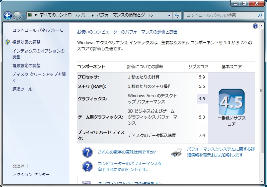
Task: Open Help via the blue question mark icon
Action: coord(255,26)
